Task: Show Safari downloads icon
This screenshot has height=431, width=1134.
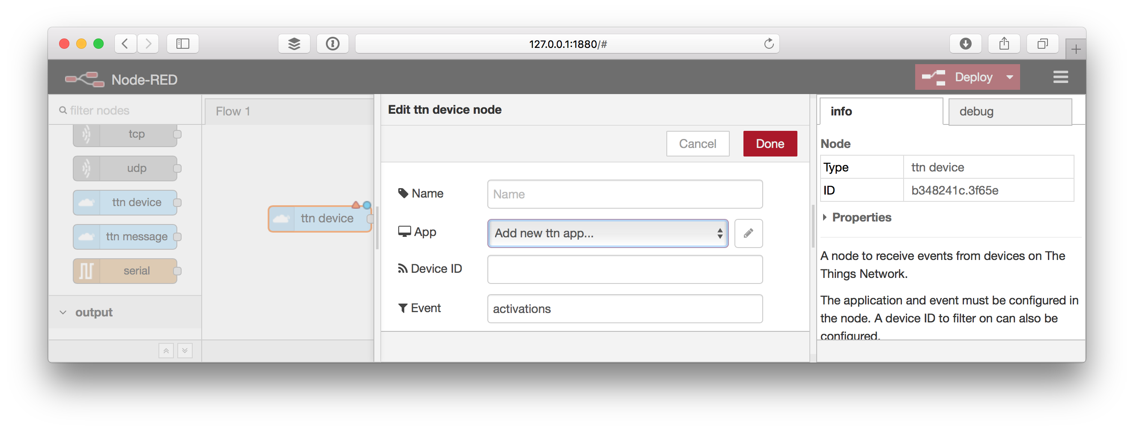Action: 965,44
